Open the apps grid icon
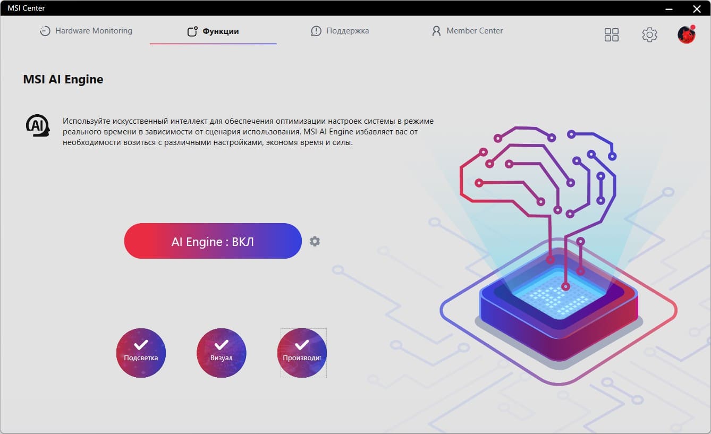711x434 pixels. point(612,35)
